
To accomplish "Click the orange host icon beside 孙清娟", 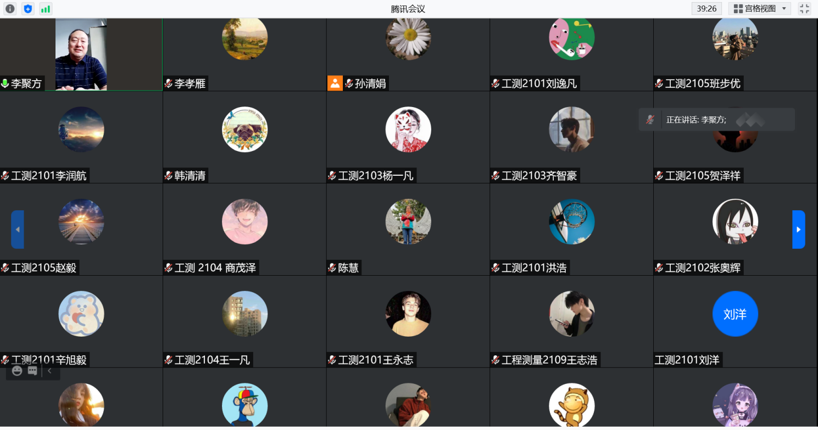I will [335, 83].
